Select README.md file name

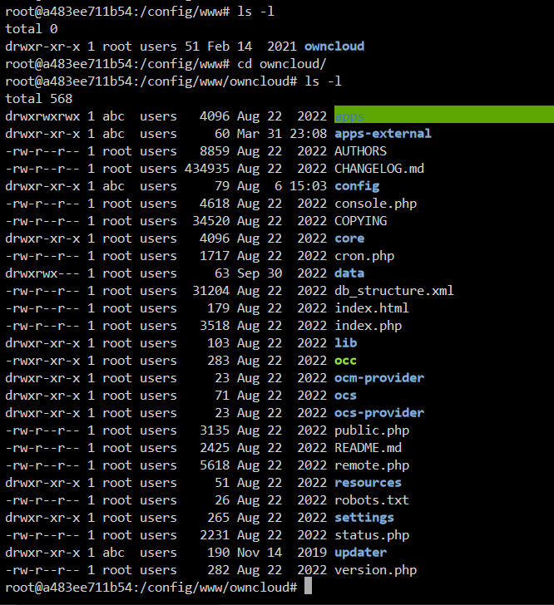pyautogui.click(x=369, y=448)
